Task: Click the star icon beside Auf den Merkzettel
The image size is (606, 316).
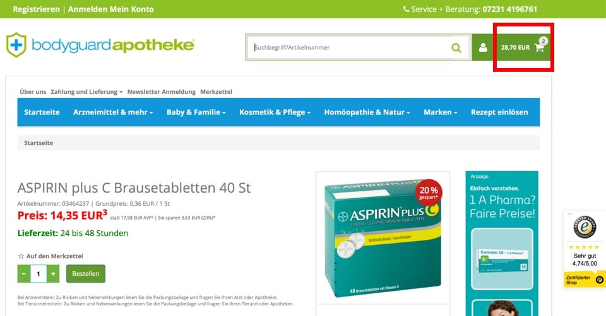Action: pos(21,256)
